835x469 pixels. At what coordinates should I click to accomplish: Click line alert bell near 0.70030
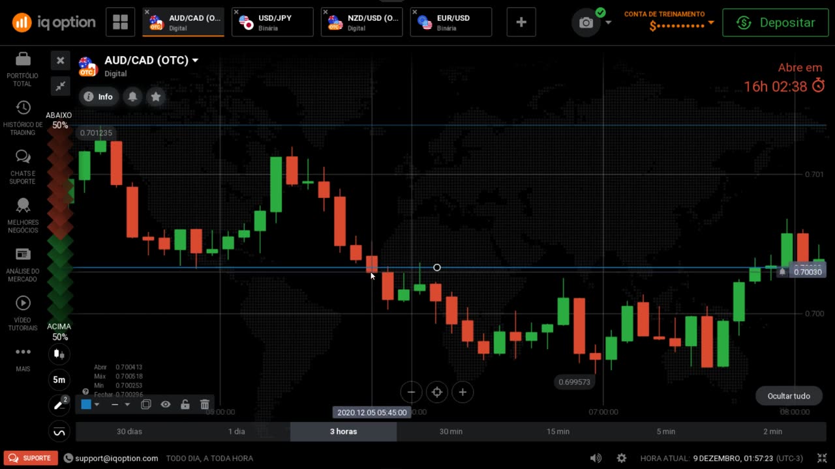click(782, 272)
